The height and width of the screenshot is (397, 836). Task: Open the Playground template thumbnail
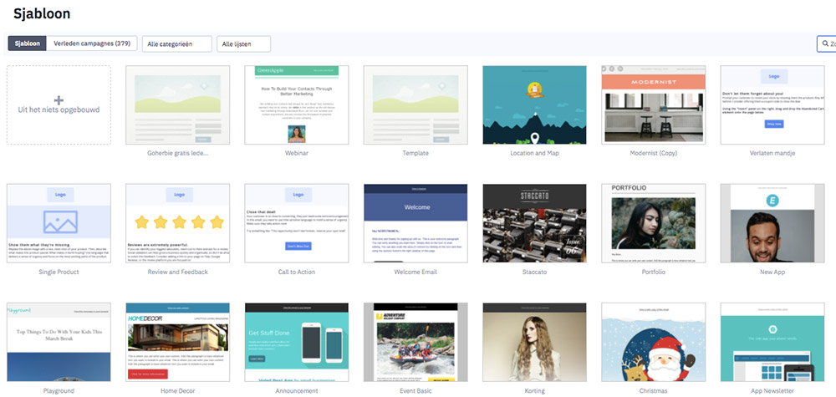[59, 342]
